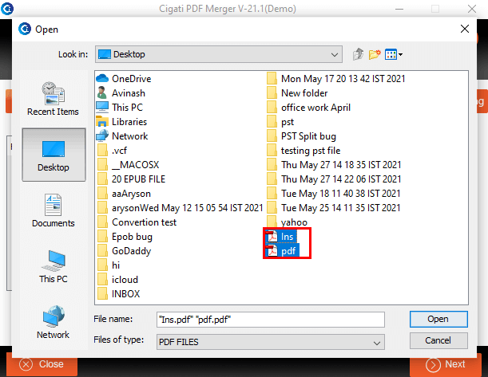Open the view menu dropdown arrow
This screenshot has height=377, width=488.
tap(401, 55)
